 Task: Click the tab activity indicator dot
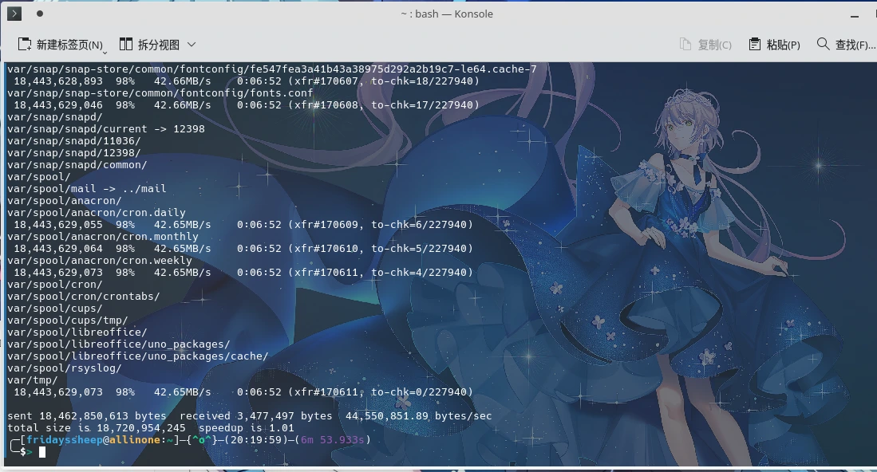(40, 14)
